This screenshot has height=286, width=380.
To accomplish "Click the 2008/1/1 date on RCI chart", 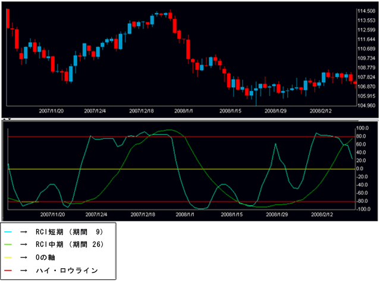I will click(185, 214).
